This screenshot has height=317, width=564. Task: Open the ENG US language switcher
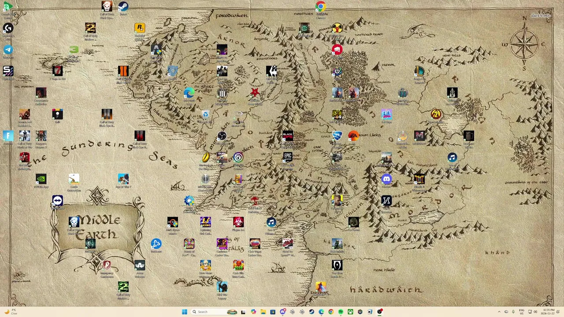click(x=522, y=312)
